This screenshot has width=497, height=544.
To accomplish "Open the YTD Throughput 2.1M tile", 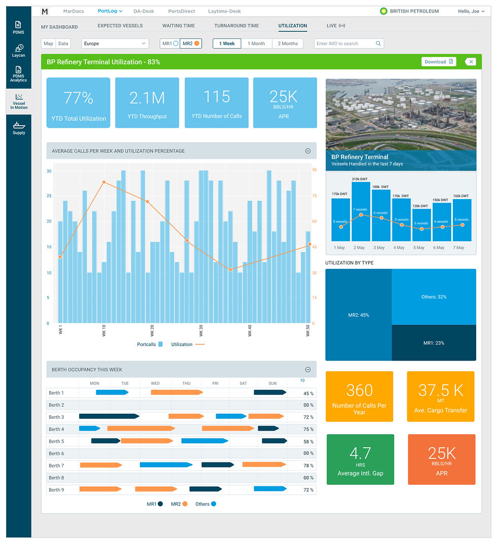I will coord(147,103).
